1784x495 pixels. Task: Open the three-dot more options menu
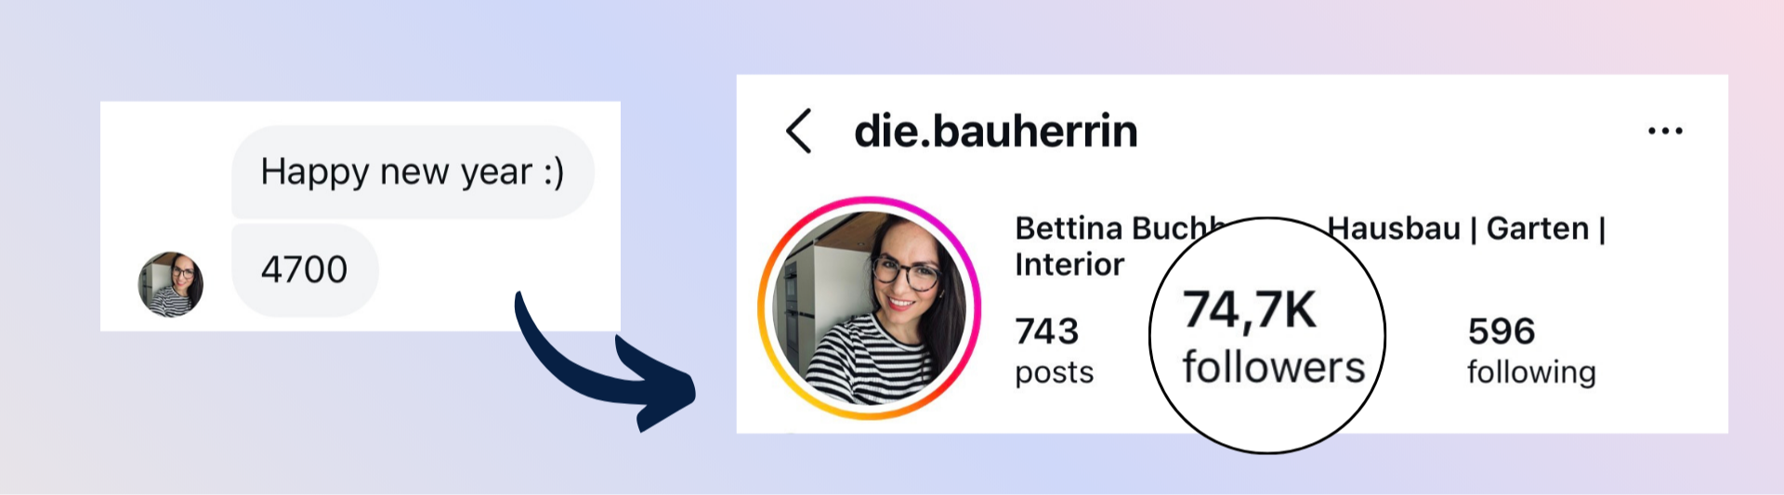[x=1665, y=131]
